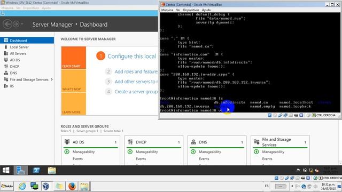The width and height of the screenshot is (342, 192).
Task: Click the guest taskbar flag notification icon
Action: pos(298,170)
